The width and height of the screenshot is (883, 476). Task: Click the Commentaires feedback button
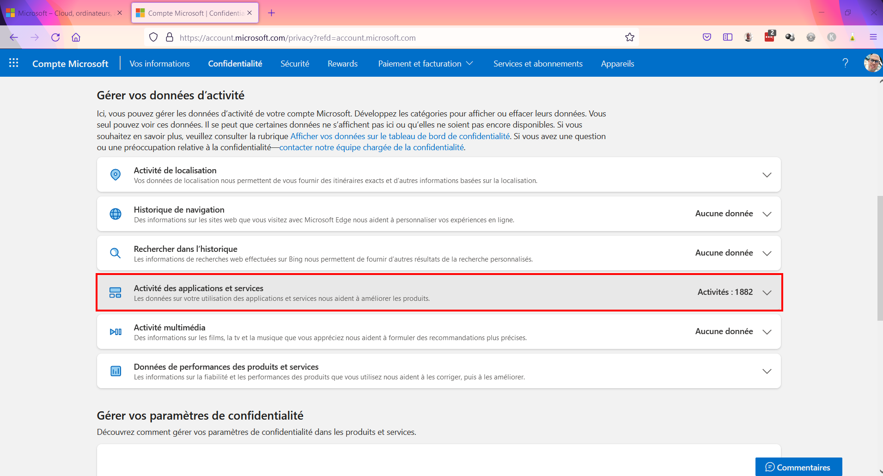click(798, 467)
